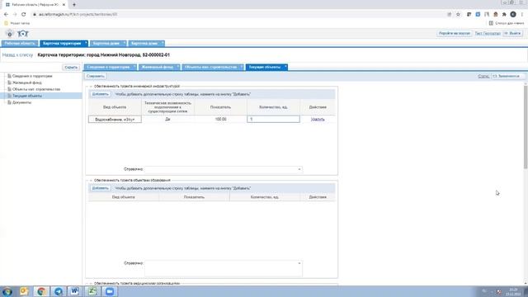Open the yellow Outlook icon in taskbar
The height and width of the screenshot is (297, 528).
point(24,291)
